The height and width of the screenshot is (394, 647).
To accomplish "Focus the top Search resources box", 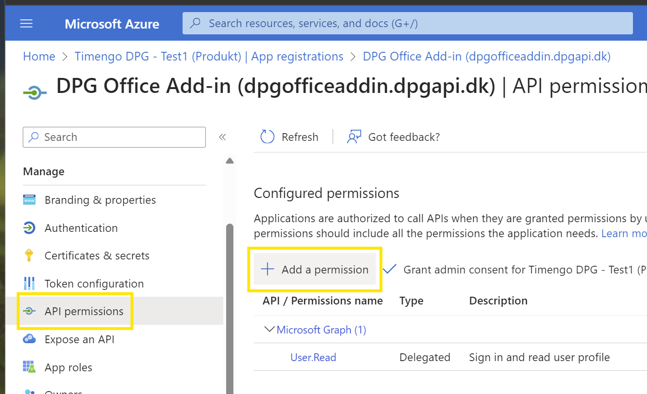I will pos(407,23).
